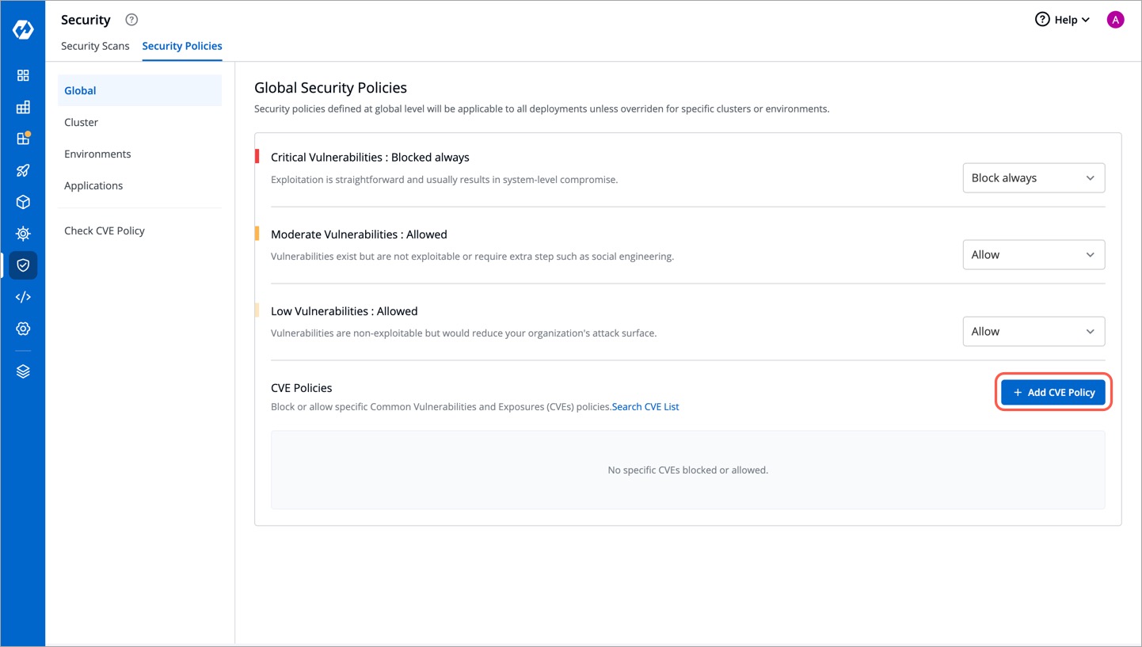
Task: Expand the Help menu in the header
Action: [x=1063, y=19]
